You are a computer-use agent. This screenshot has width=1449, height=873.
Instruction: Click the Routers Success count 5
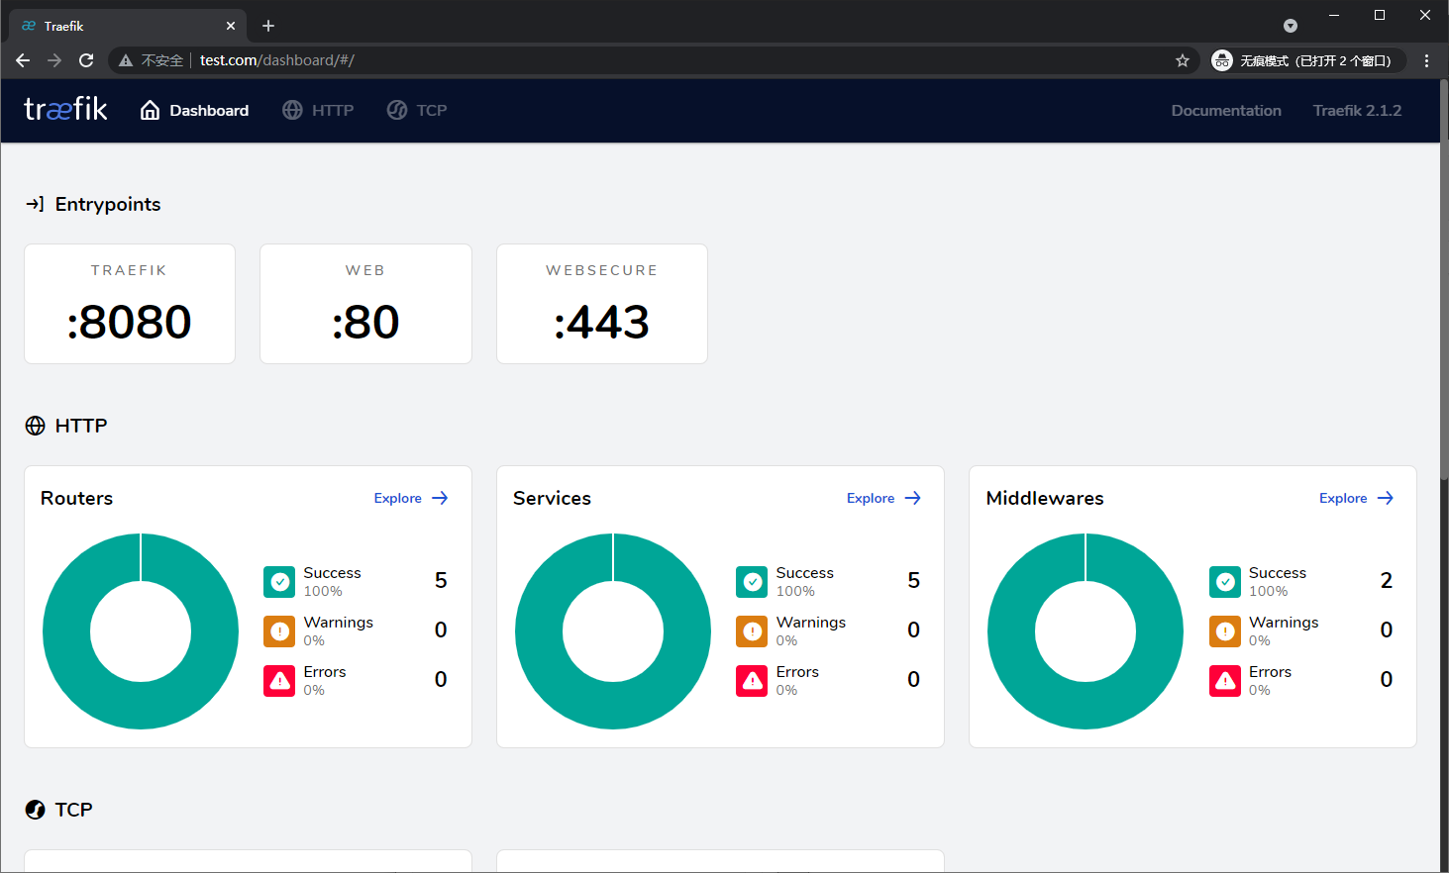point(441,580)
